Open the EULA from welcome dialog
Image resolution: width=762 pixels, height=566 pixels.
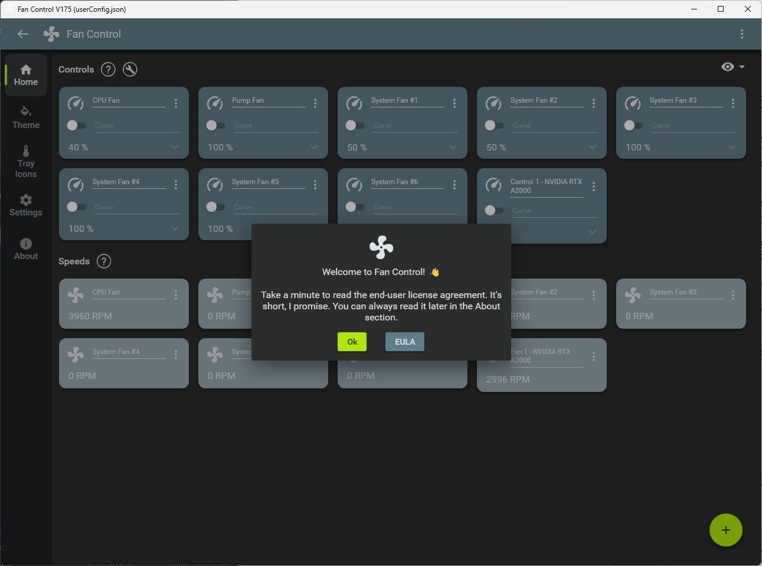pyautogui.click(x=405, y=342)
